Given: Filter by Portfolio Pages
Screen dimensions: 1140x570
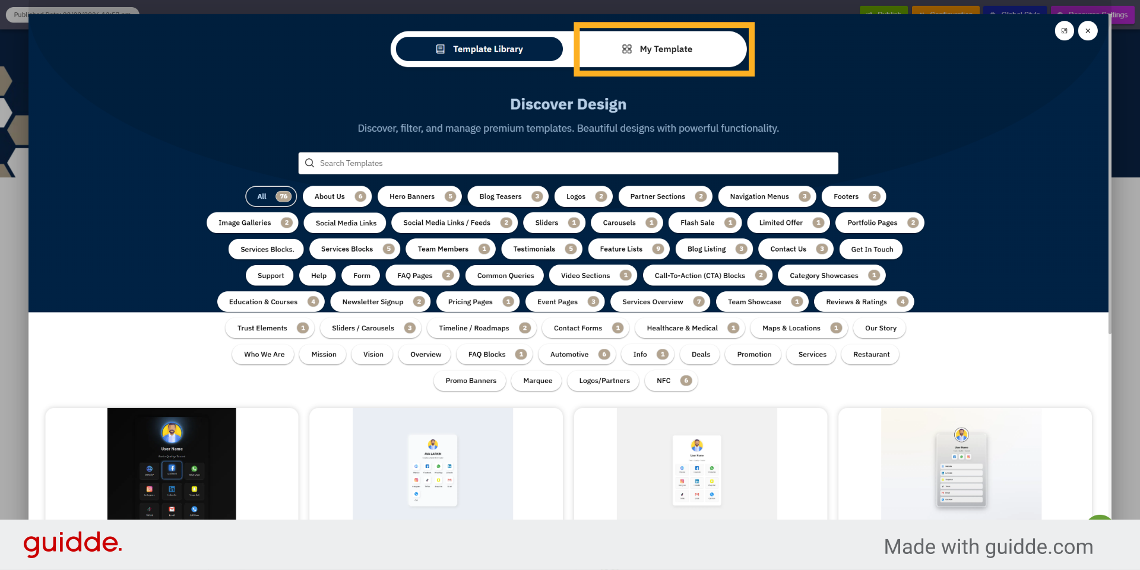Looking at the screenshot, I should coord(880,223).
